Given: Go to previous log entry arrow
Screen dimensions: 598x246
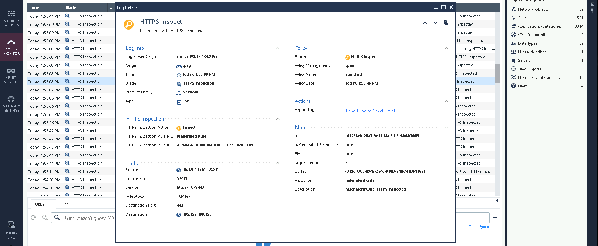Looking at the screenshot, I should point(424,23).
